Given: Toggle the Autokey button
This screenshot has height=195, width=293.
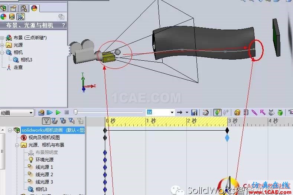Looking at the screenshot, I should click(217, 112).
